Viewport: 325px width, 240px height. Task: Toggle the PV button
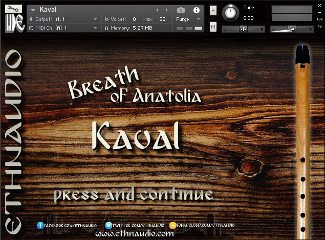tap(319, 27)
